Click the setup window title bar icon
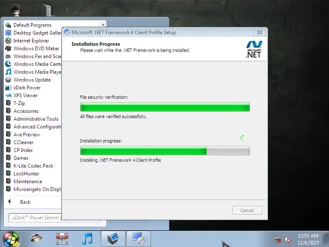The image size is (329, 247). (67, 32)
